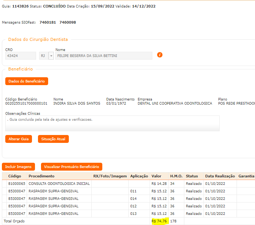The height and width of the screenshot is (225, 255).
Task: Click the Valor column header
Action: [156, 176]
